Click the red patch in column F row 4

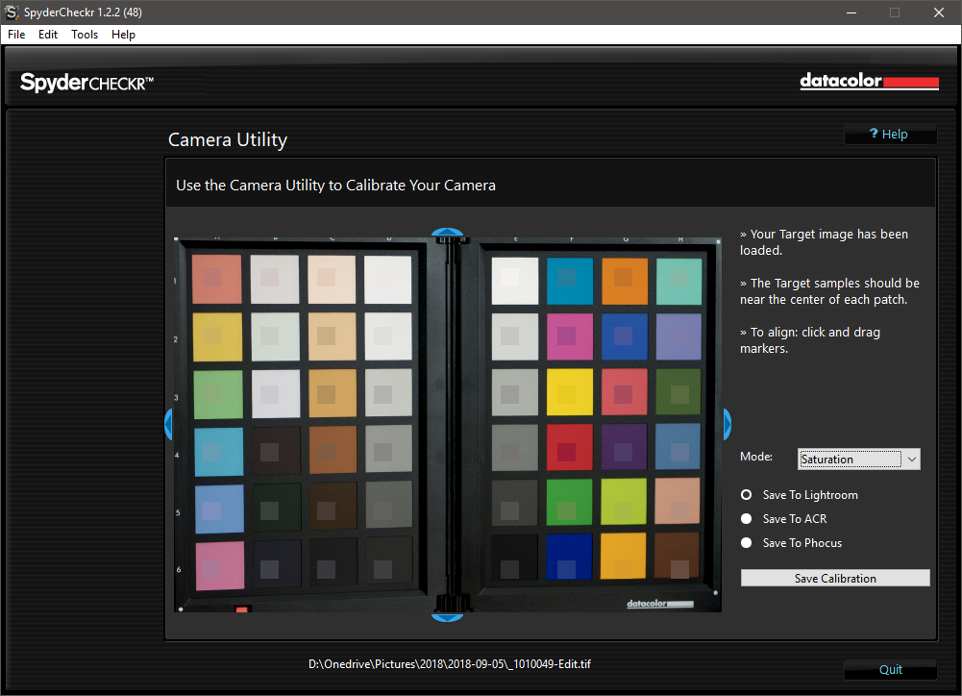(570, 447)
